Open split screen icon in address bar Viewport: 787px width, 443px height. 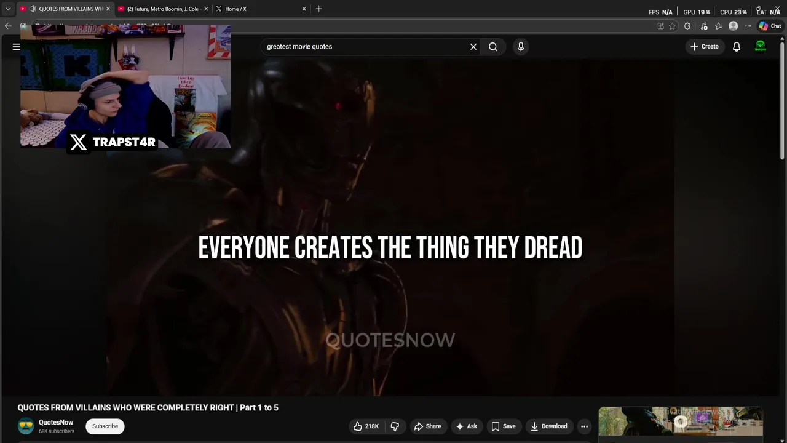pos(660,26)
